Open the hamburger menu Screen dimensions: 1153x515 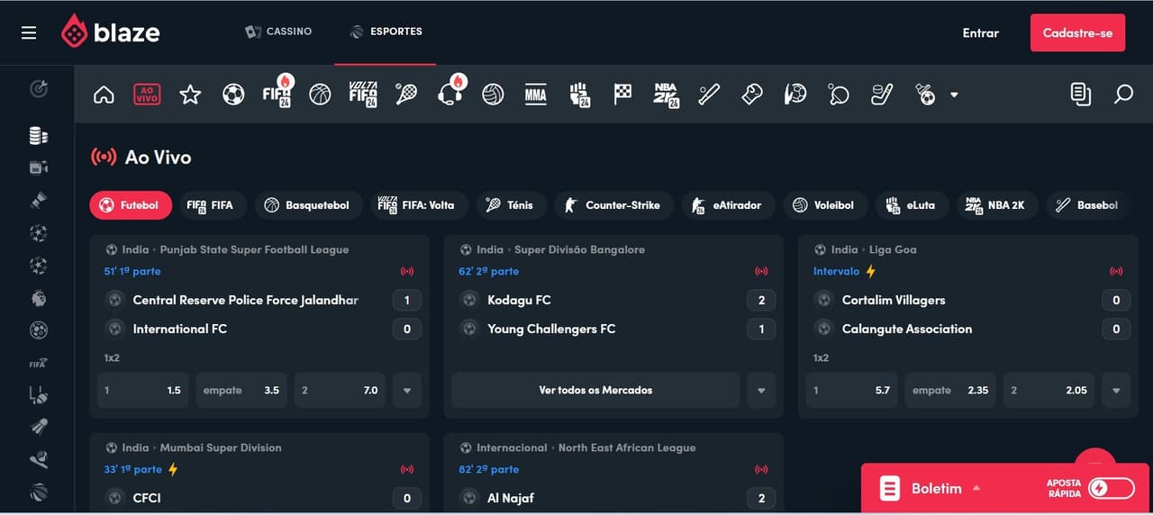[x=29, y=33]
